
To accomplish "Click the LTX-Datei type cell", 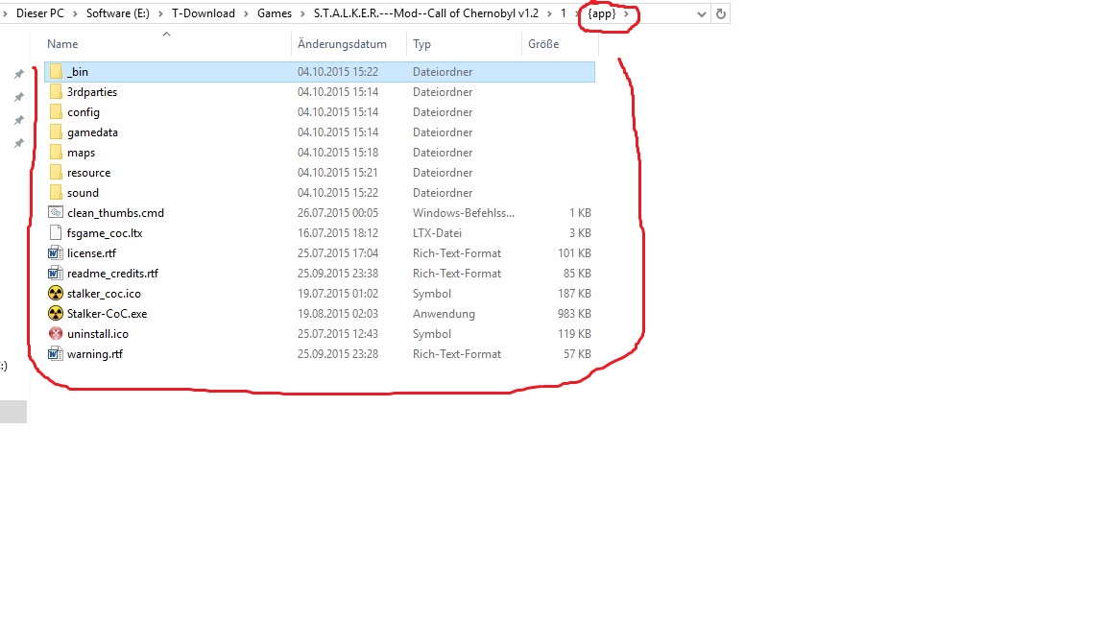I will pos(438,233).
